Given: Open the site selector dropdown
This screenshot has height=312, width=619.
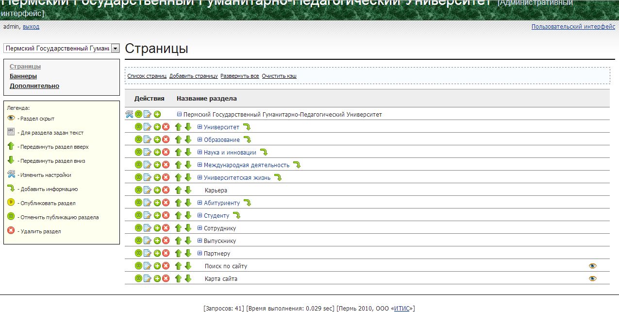Looking at the screenshot, I should click(115, 48).
